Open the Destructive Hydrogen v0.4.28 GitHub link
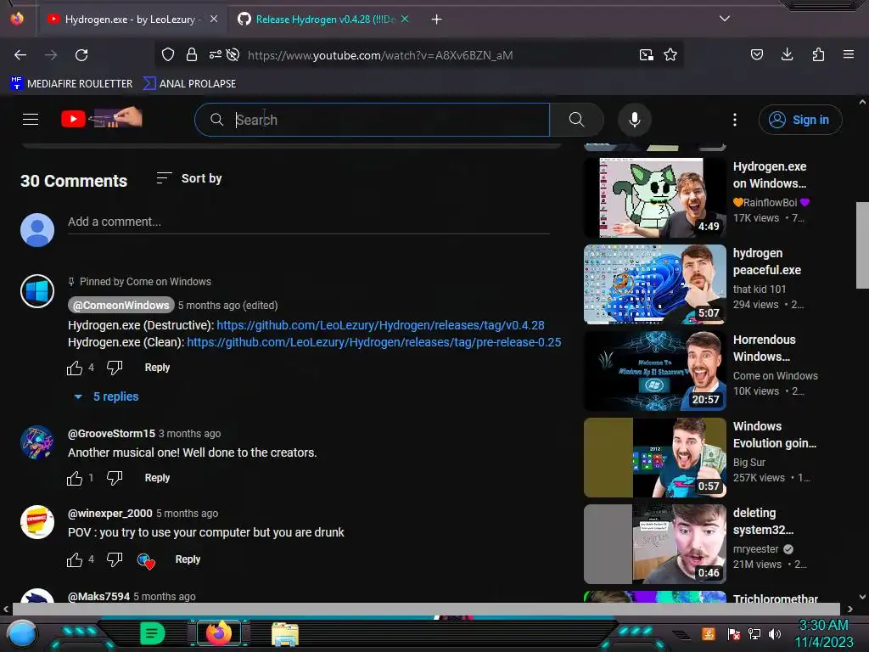This screenshot has height=652, width=869. tap(380, 325)
